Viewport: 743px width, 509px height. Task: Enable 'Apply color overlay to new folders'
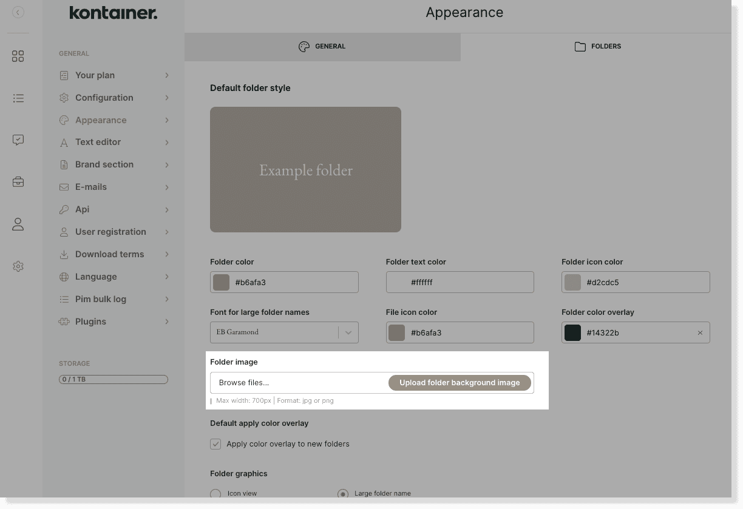click(x=215, y=444)
